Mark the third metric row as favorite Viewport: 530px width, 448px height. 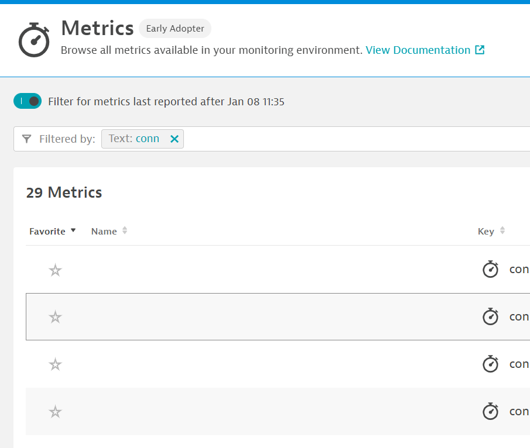[55, 364]
